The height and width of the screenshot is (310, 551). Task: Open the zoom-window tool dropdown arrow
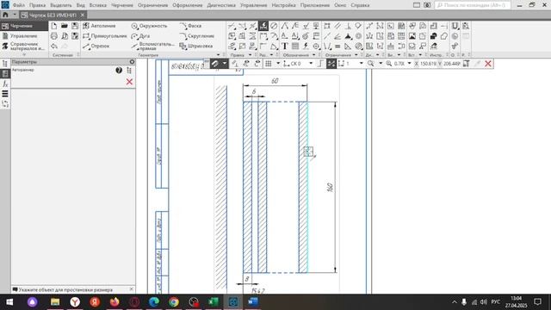click(x=381, y=64)
